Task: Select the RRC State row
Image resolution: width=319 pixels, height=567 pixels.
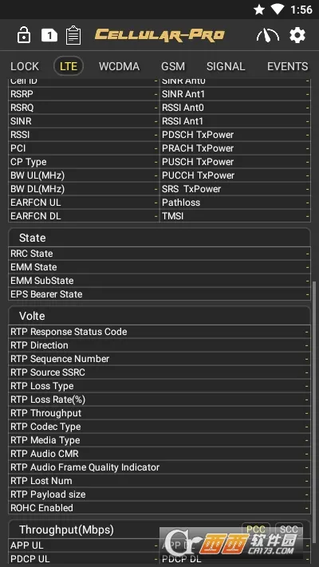Action: 159,254
